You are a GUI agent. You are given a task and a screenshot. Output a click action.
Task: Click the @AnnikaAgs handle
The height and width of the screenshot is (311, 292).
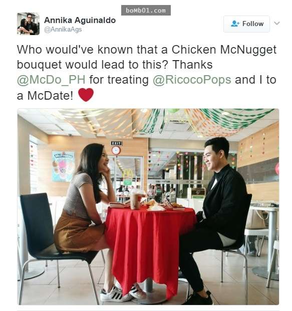[63, 30]
